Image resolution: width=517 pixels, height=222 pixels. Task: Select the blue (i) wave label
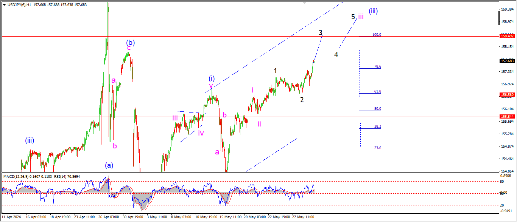212,79
